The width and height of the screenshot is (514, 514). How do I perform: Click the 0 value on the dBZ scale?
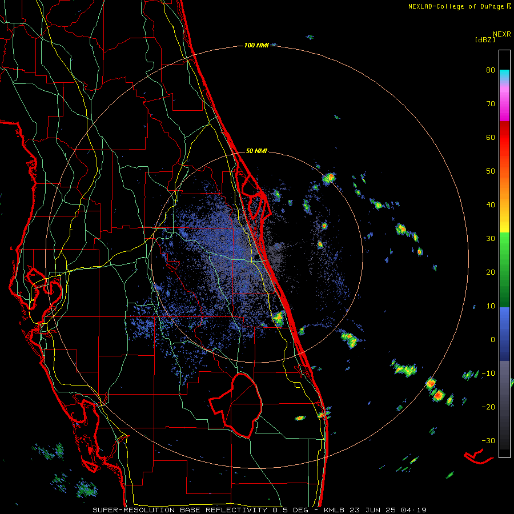pos(493,340)
